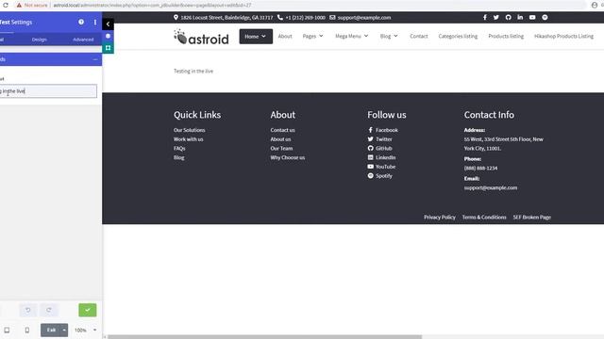Image resolution: width=604 pixels, height=339 pixels.
Task: Switch to mobile preview device icon
Action: 27,330
